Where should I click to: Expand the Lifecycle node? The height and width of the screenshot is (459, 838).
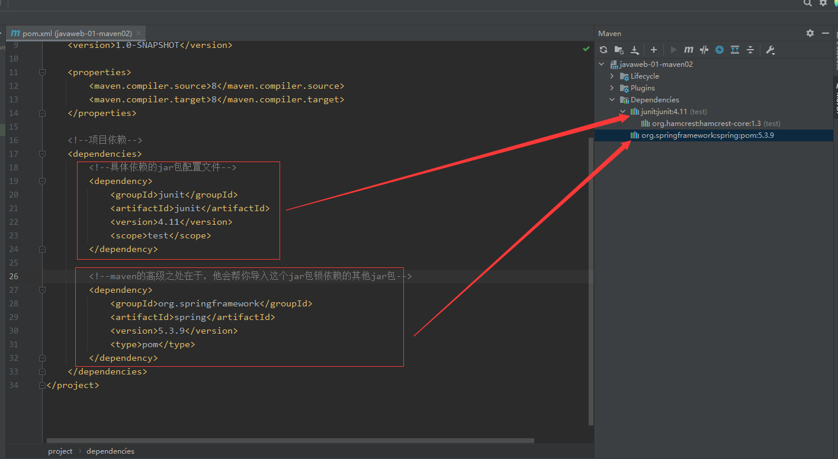(x=612, y=76)
